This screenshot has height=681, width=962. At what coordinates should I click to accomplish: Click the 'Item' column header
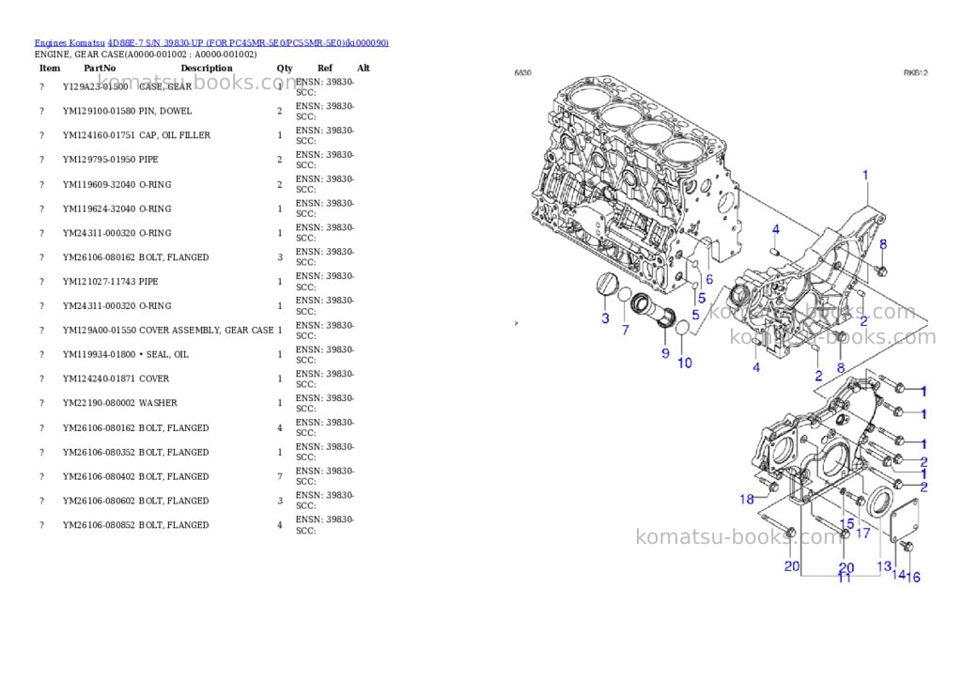click(50, 68)
